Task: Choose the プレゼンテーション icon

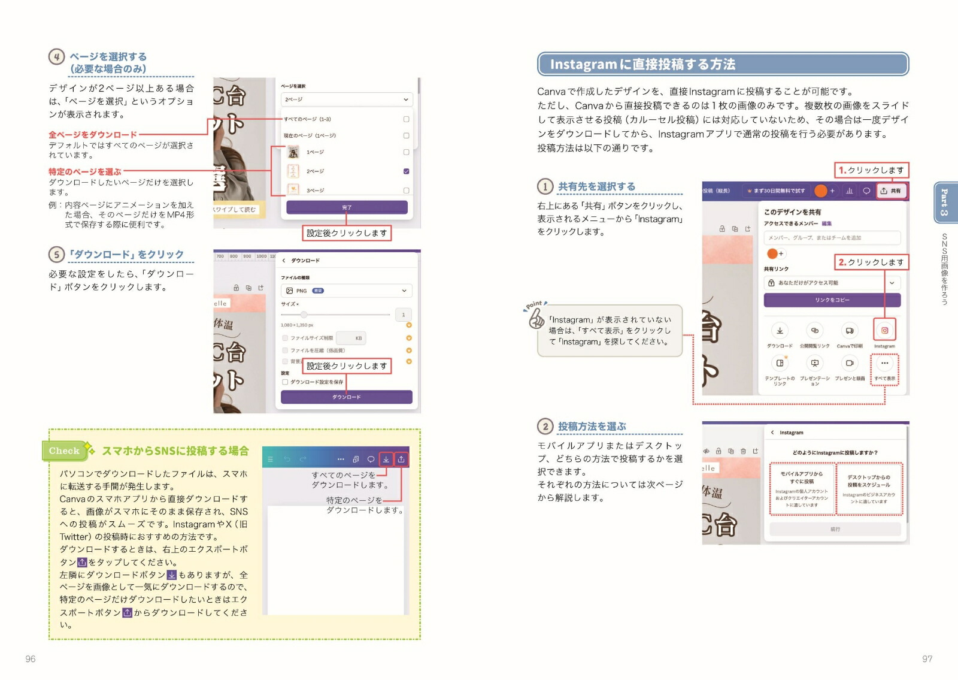Action: 815,363
